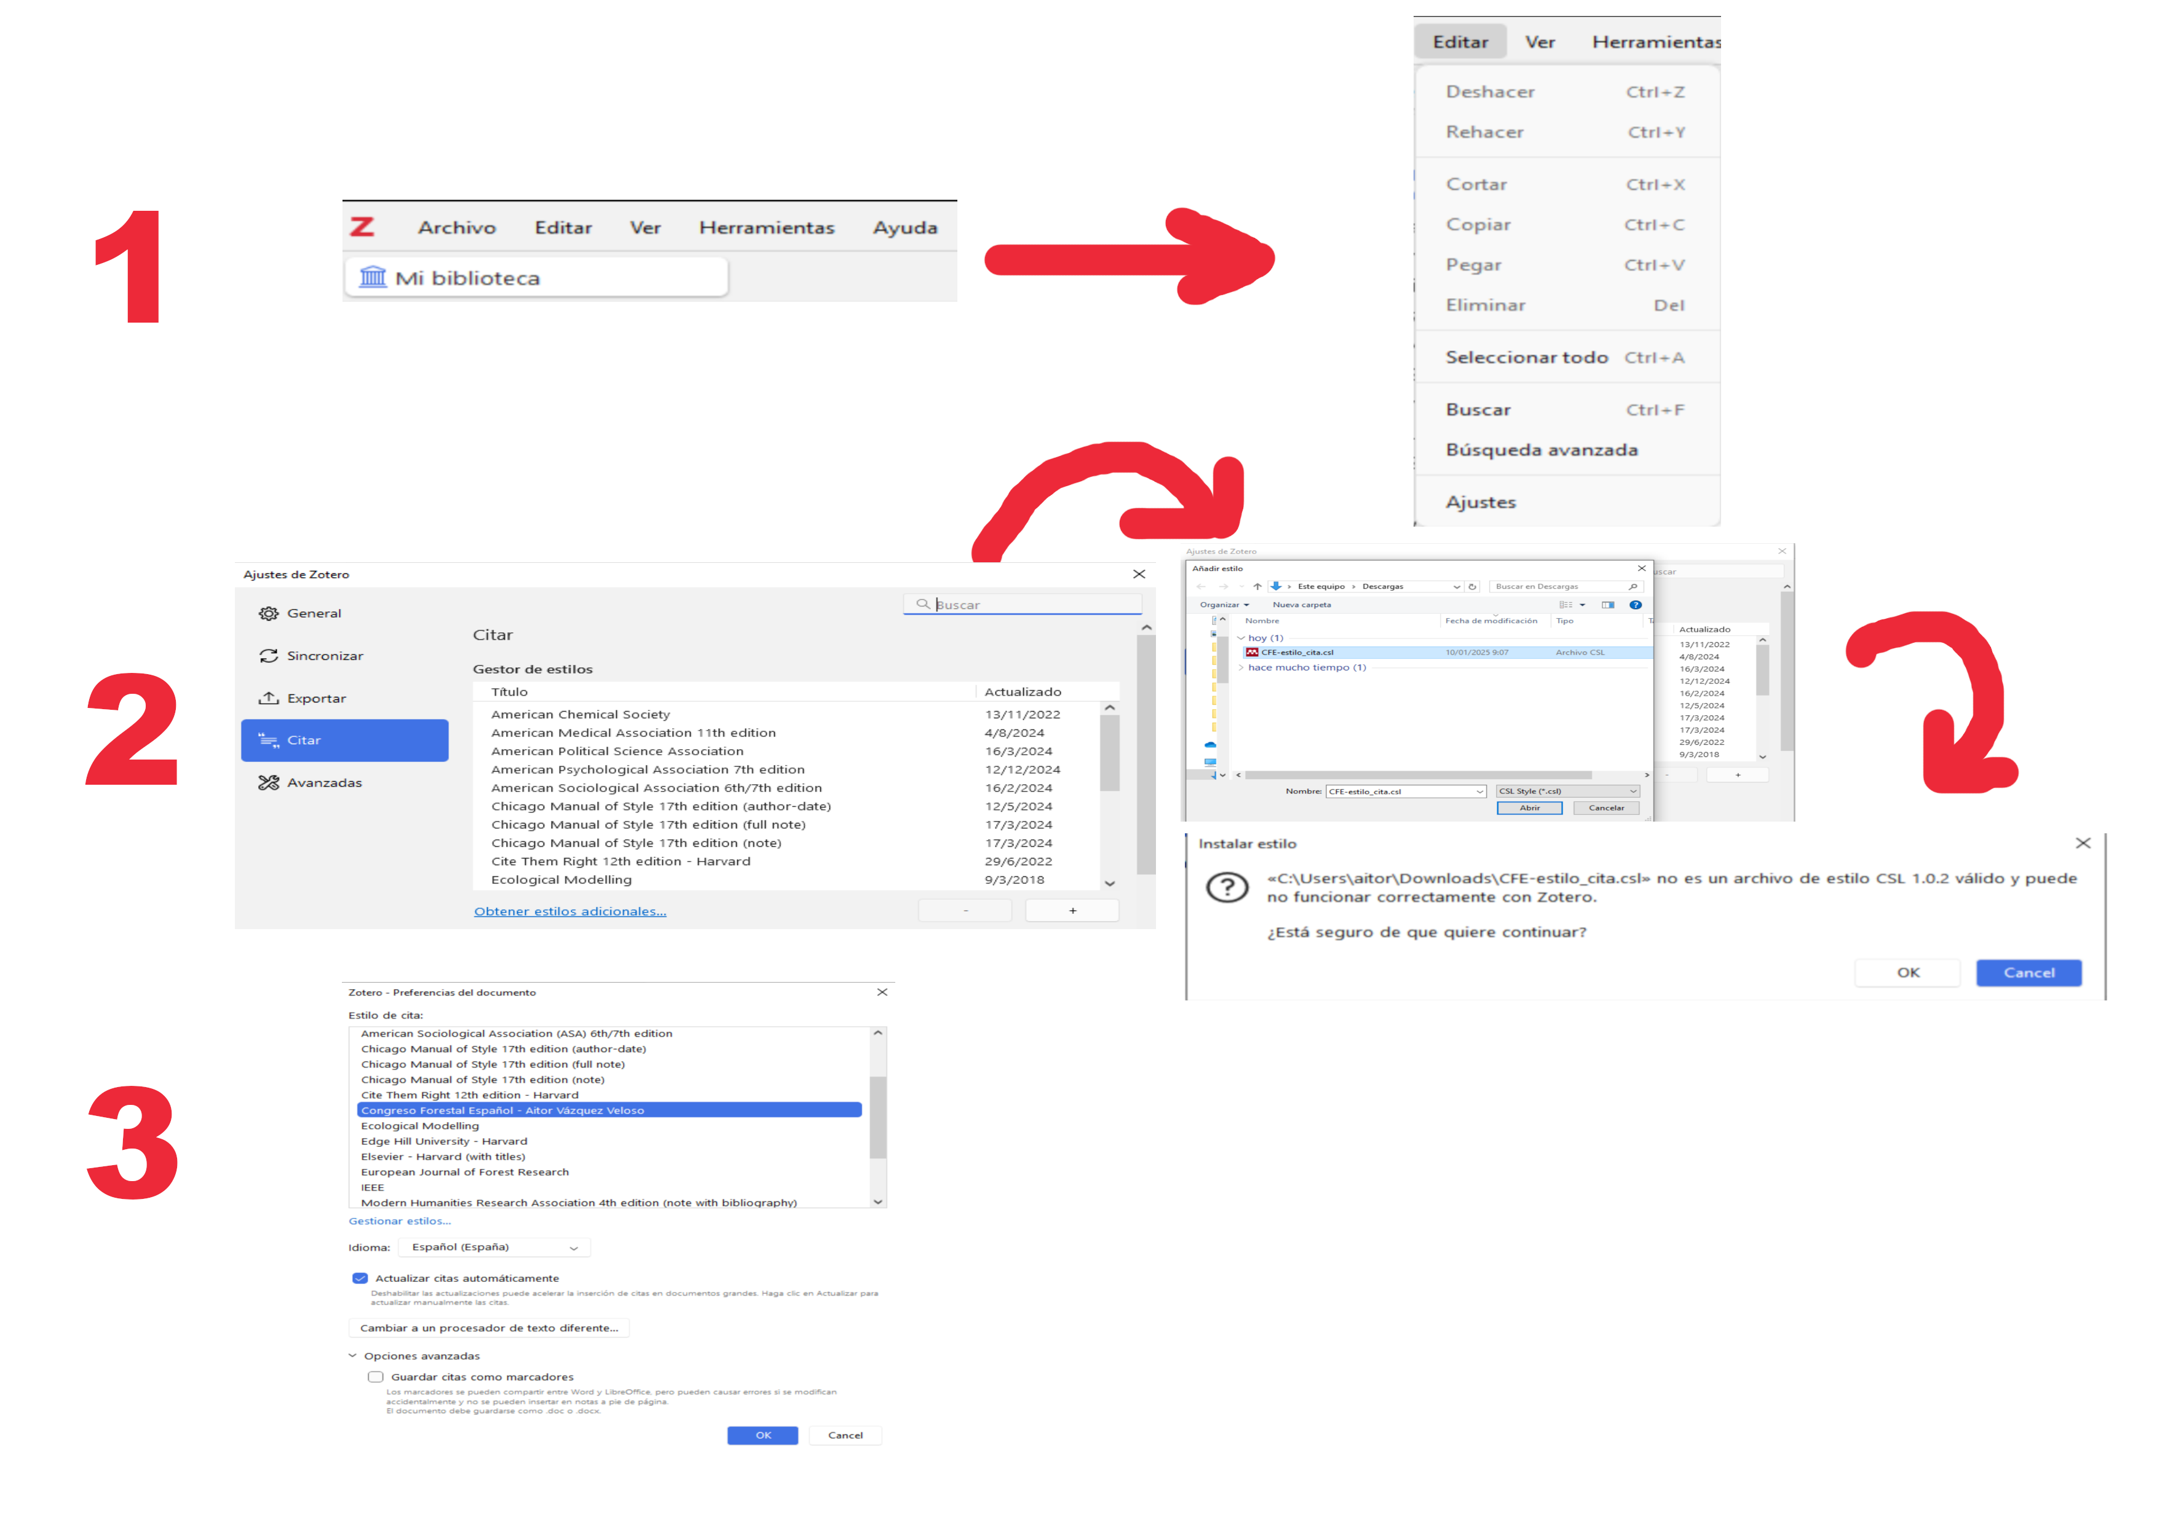Collapse the Opciones avanzadas section
Viewport: 2157px width, 1524px height.
point(353,1356)
